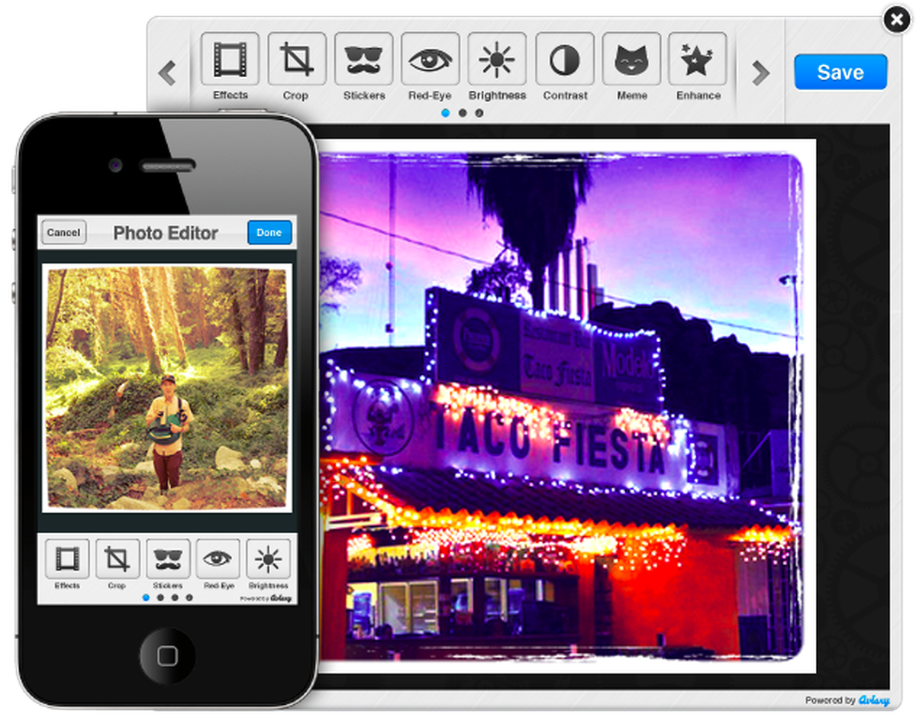Viewport: 916px width, 727px height.
Task: Close the editor with the X button
Action: click(x=896, y=21)
